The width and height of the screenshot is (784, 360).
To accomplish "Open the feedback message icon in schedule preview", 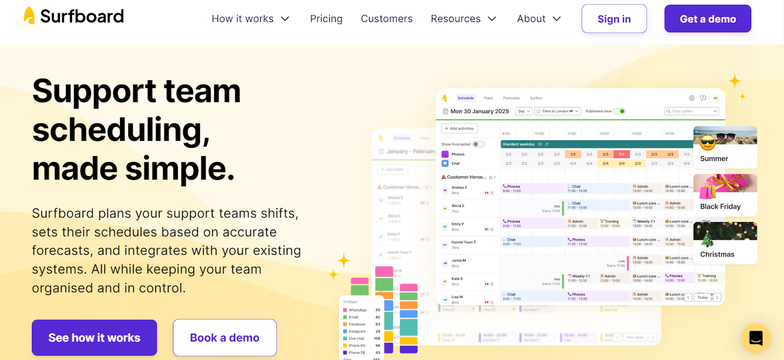I will 703,98.
